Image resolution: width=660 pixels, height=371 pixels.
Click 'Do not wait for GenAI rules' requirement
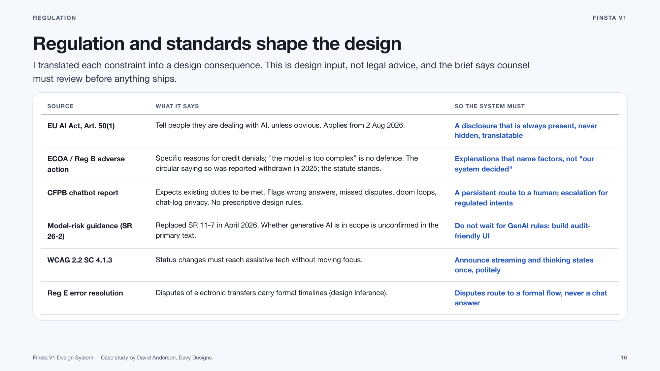tap(523, 231)
